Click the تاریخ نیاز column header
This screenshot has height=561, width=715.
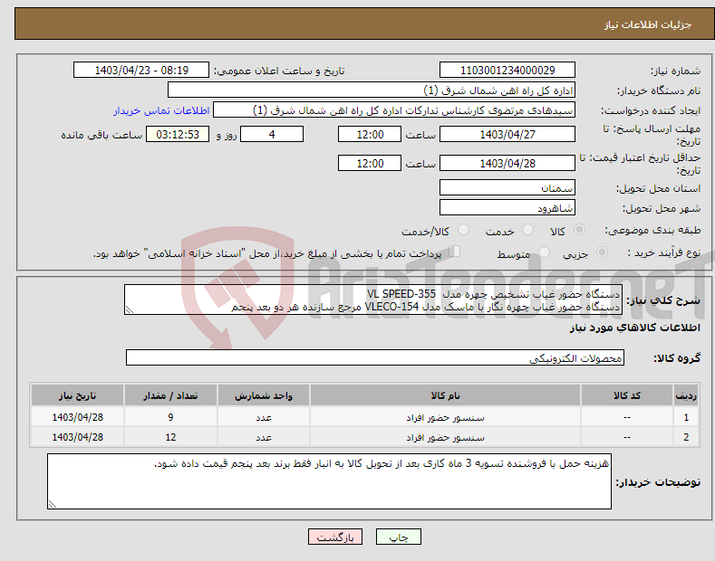click(78, 395)
